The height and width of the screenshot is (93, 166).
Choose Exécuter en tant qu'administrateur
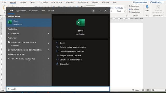73,47
